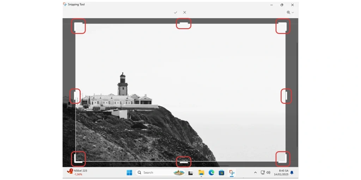The image size is (361, 180).
Task: Click the bottom-left crop corner handle
Action: click(x=78, y=160)
